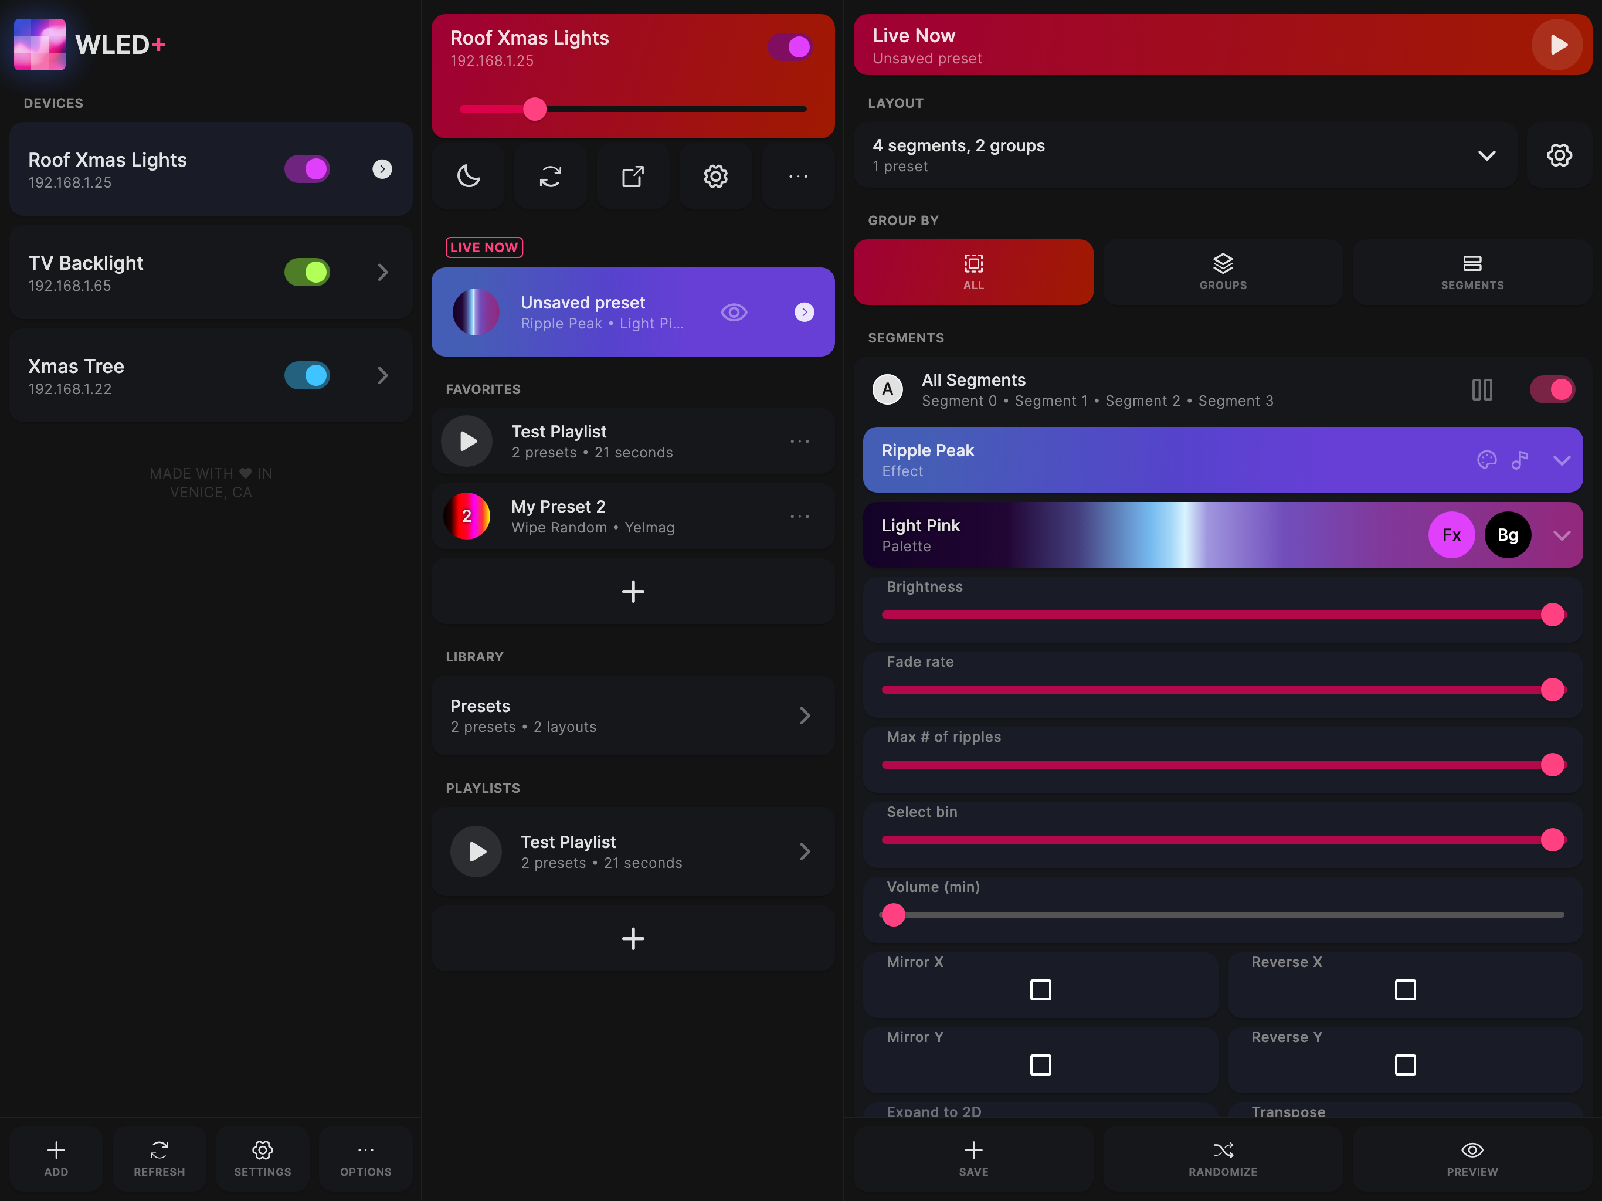Select the Groups group-by tab

[1223, 272]
